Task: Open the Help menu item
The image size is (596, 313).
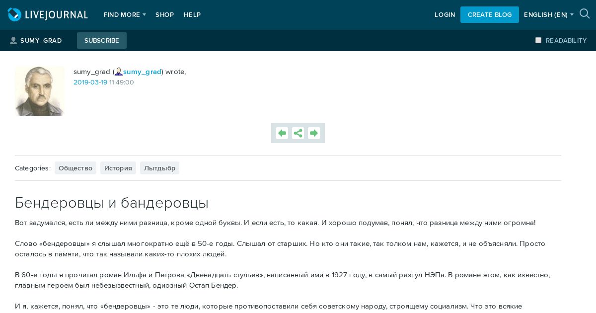Action: 192,15
